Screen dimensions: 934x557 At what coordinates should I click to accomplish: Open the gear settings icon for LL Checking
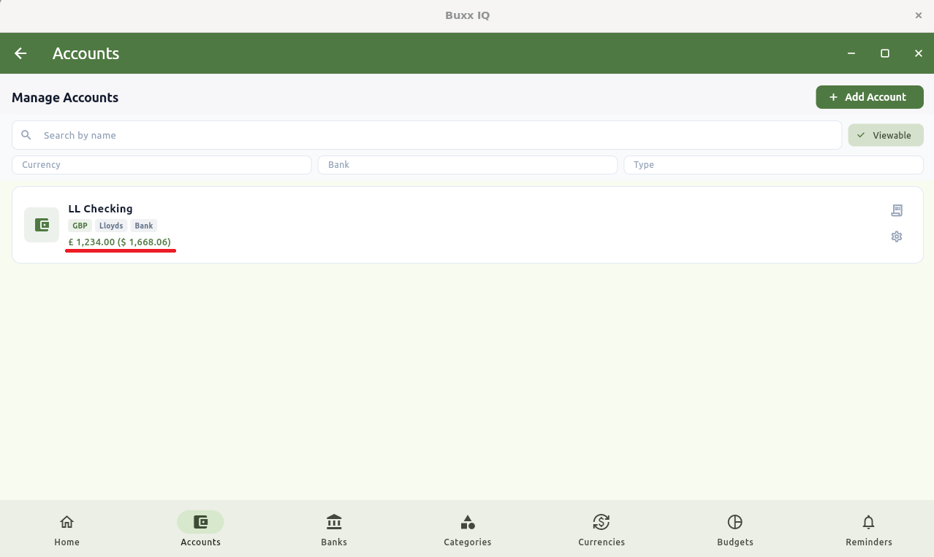[x=897, y=237]
